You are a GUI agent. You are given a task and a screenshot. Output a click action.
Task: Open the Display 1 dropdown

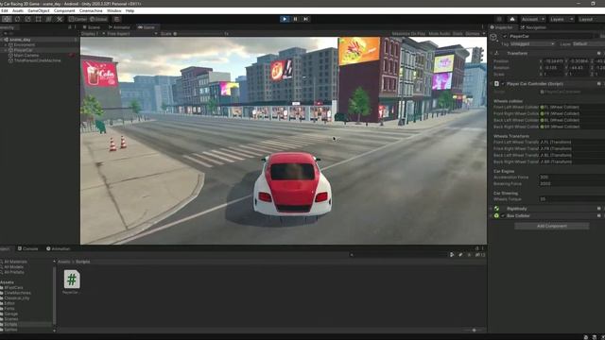pos(92,34)
